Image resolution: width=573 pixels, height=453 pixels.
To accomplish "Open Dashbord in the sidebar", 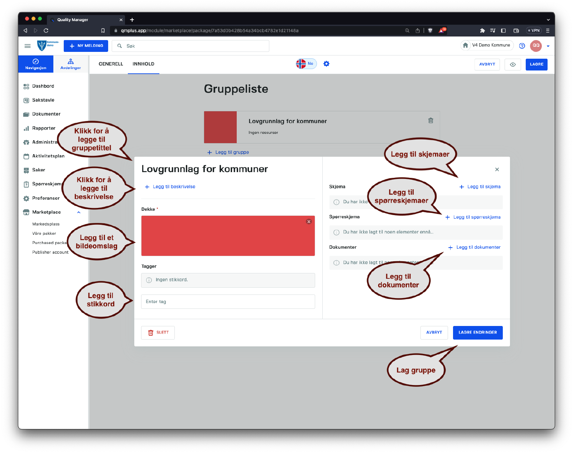I will coord(43,86).
